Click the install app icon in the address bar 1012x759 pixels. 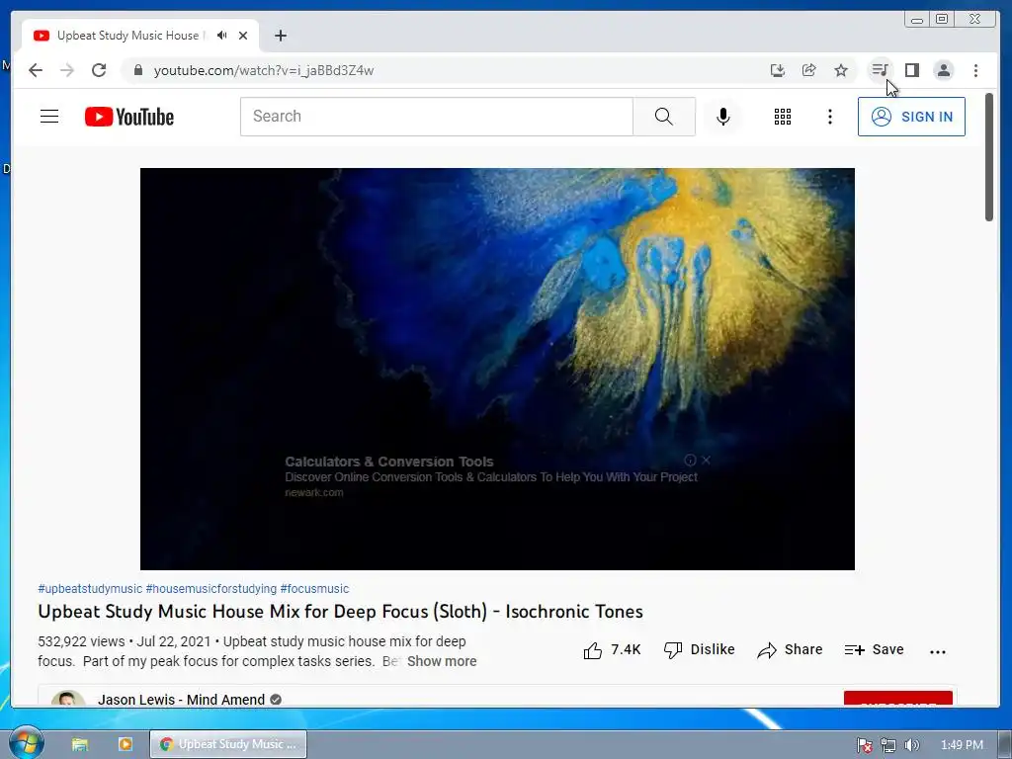(778, 70)
